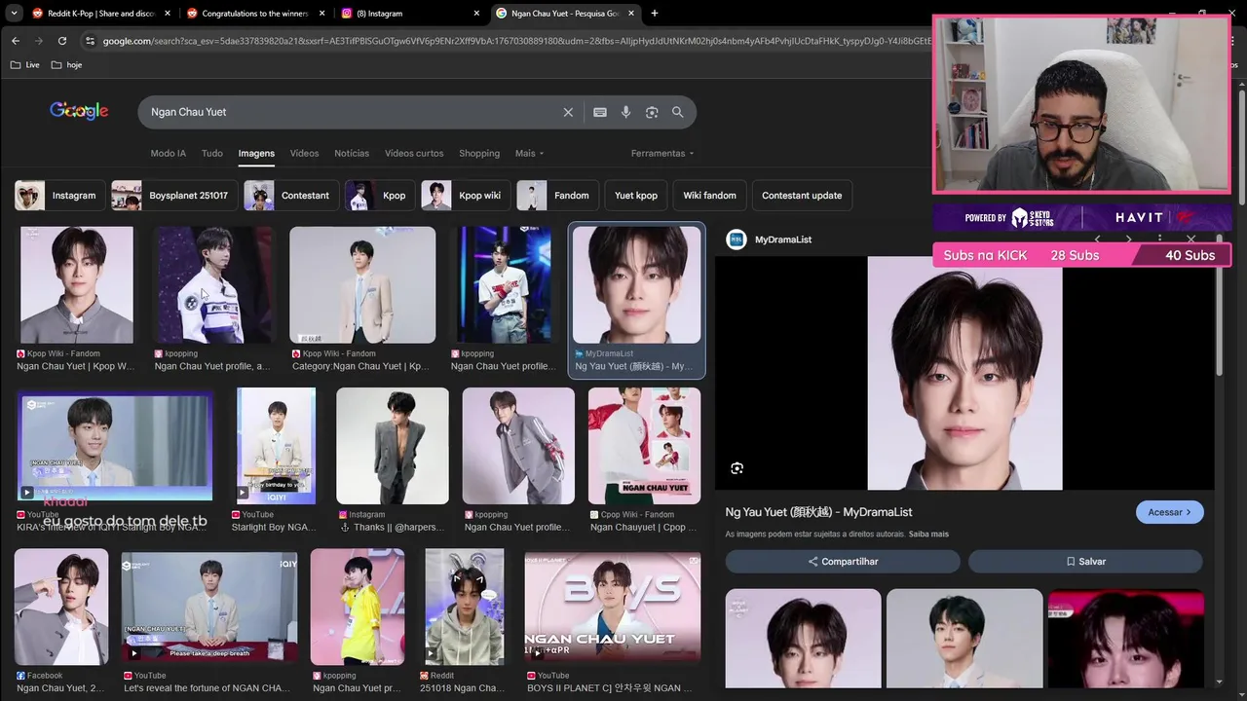The height and width of the screenshot is (701, 1247).
Task: Show the next image in the preview panel
Action: tap(1128, 239)
